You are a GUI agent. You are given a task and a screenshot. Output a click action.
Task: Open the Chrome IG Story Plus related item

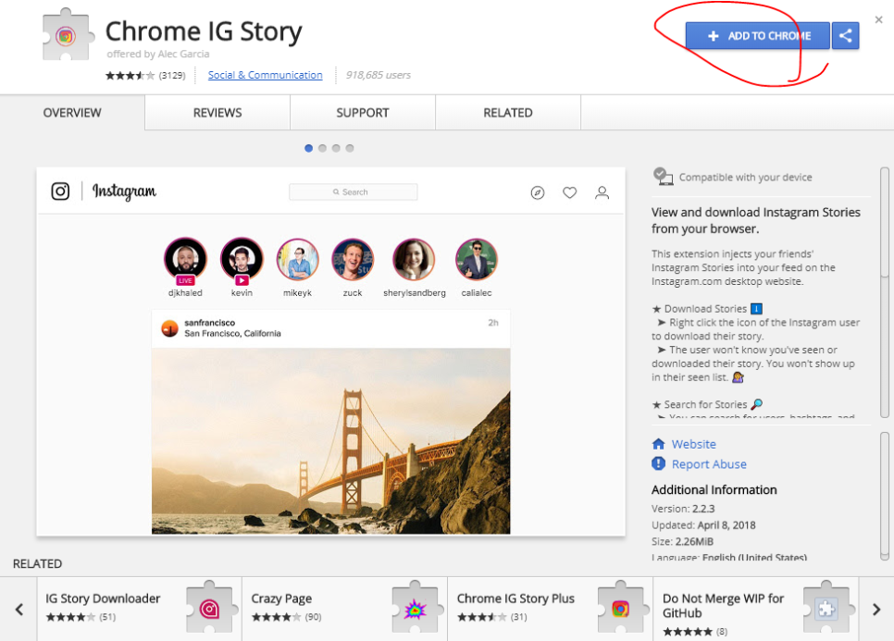(551, 610)
